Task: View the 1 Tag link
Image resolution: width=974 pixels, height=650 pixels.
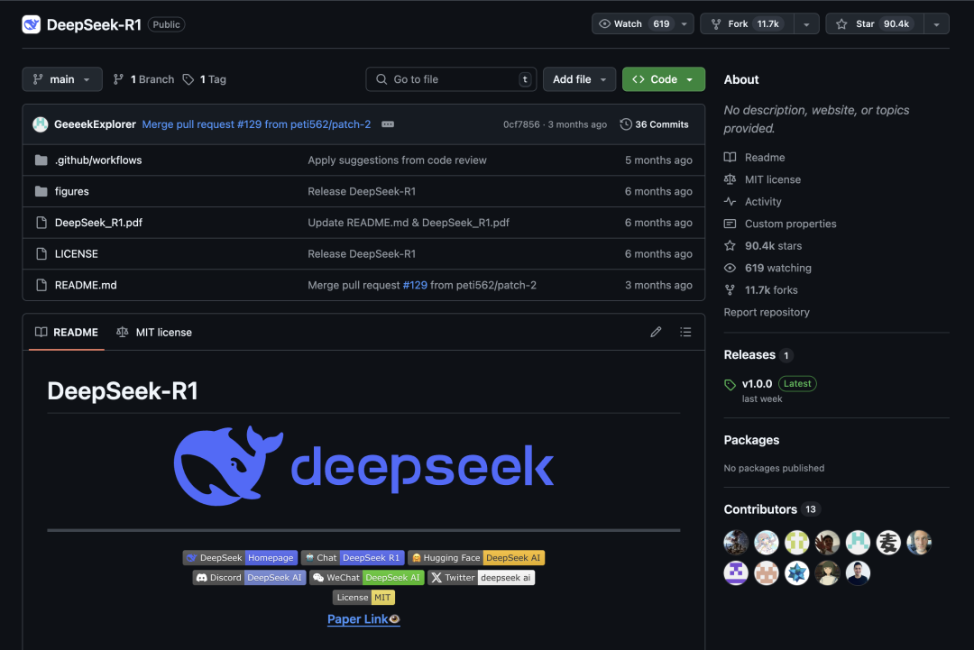Action: point(205,78)
